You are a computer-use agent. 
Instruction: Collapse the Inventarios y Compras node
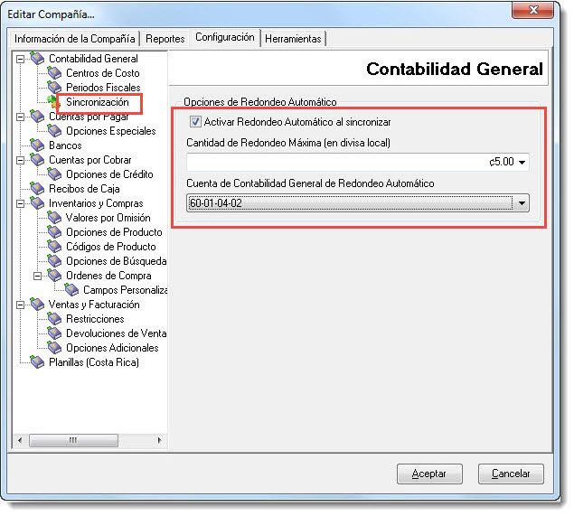[x=21, y=203]
